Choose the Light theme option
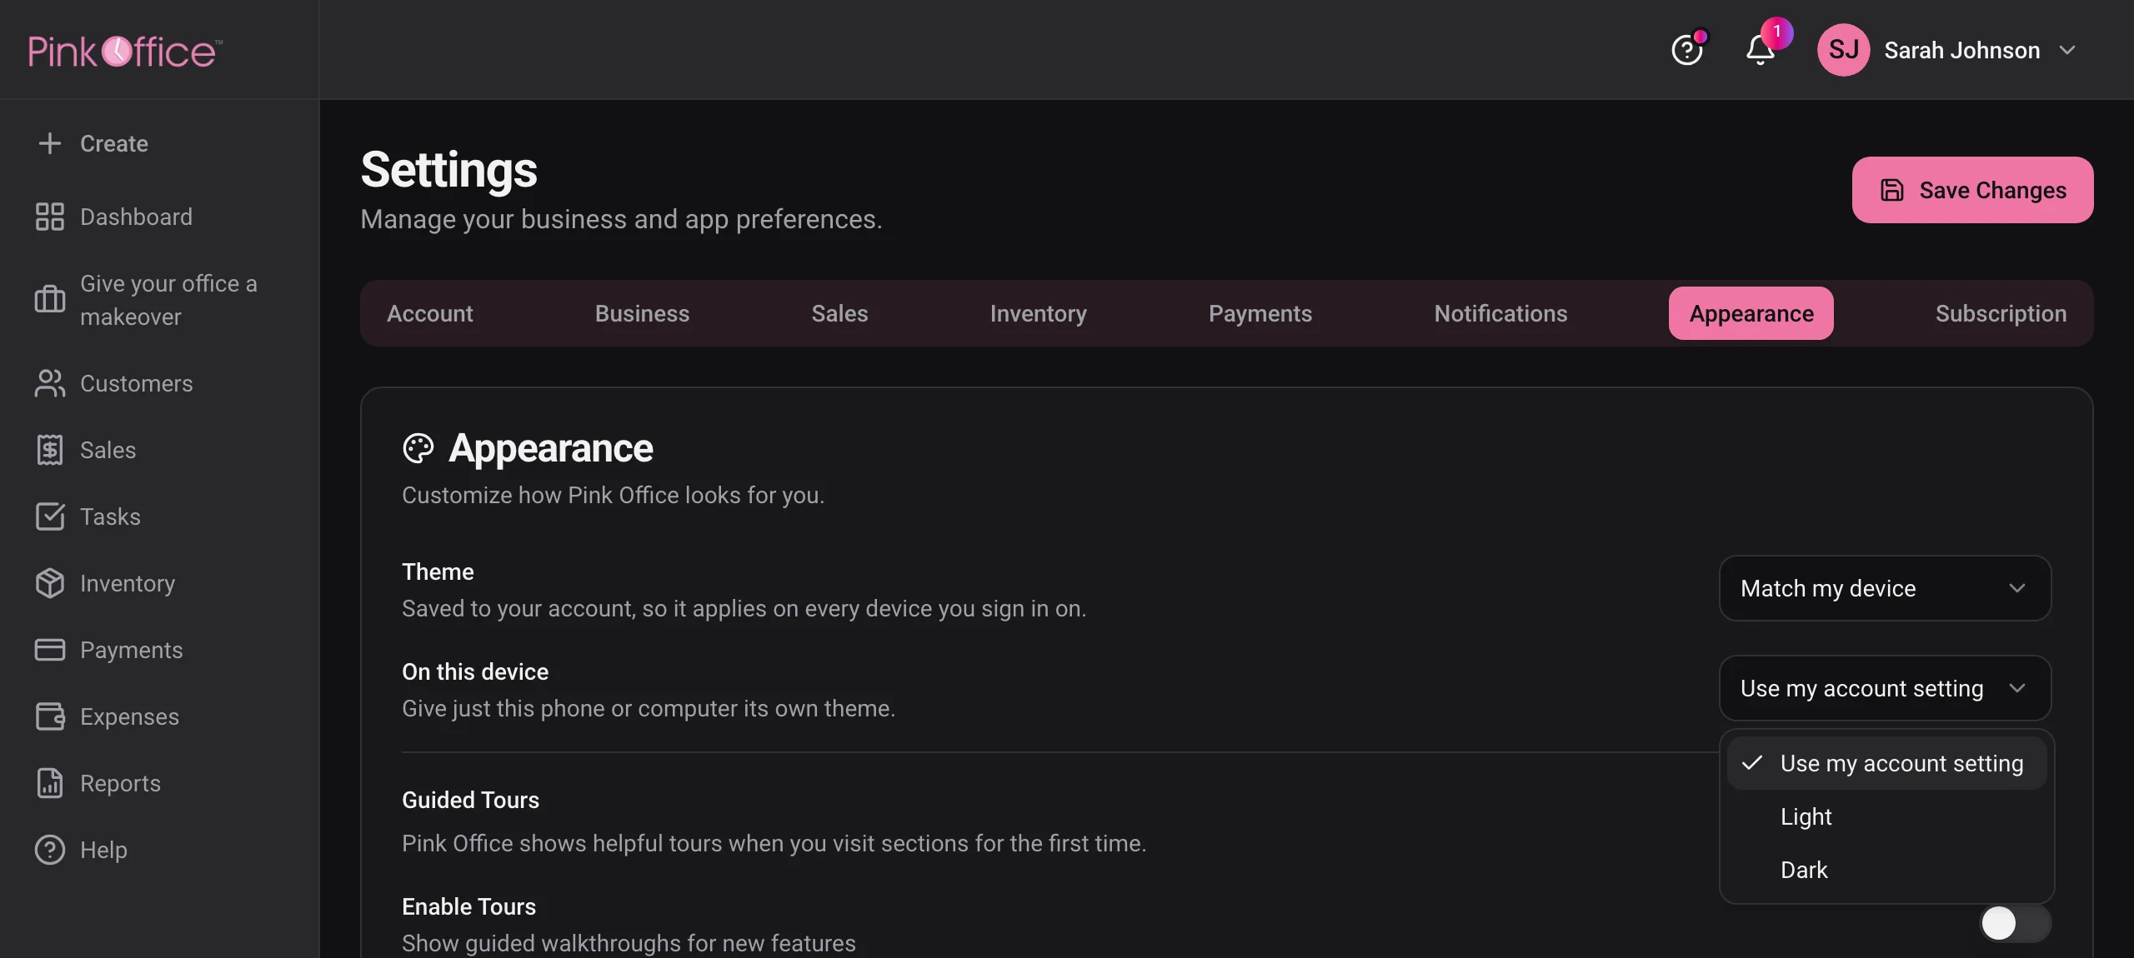 click(x=1886, y=816)
